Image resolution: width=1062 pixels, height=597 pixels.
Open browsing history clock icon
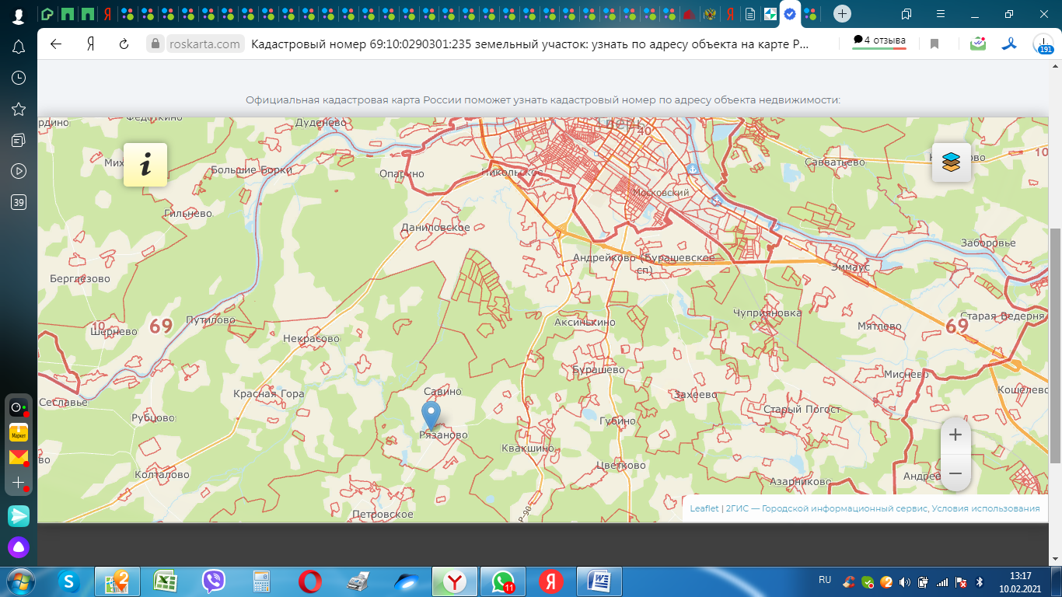click(19, 78)
